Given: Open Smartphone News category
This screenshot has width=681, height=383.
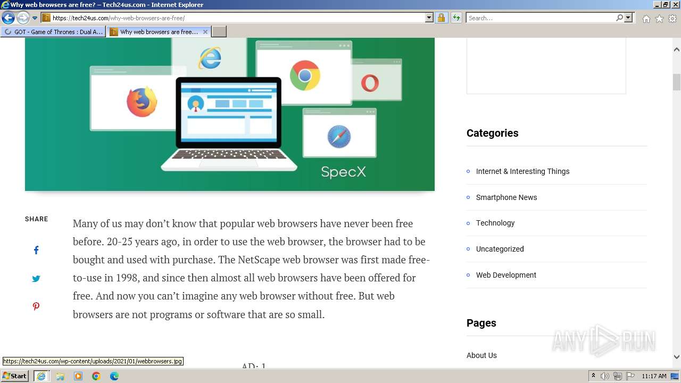Looking at the screenshot, I should click(x=506, y=197).
